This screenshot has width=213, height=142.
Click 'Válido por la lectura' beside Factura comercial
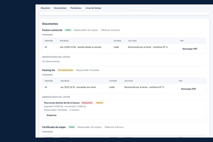tap(110, 30)
